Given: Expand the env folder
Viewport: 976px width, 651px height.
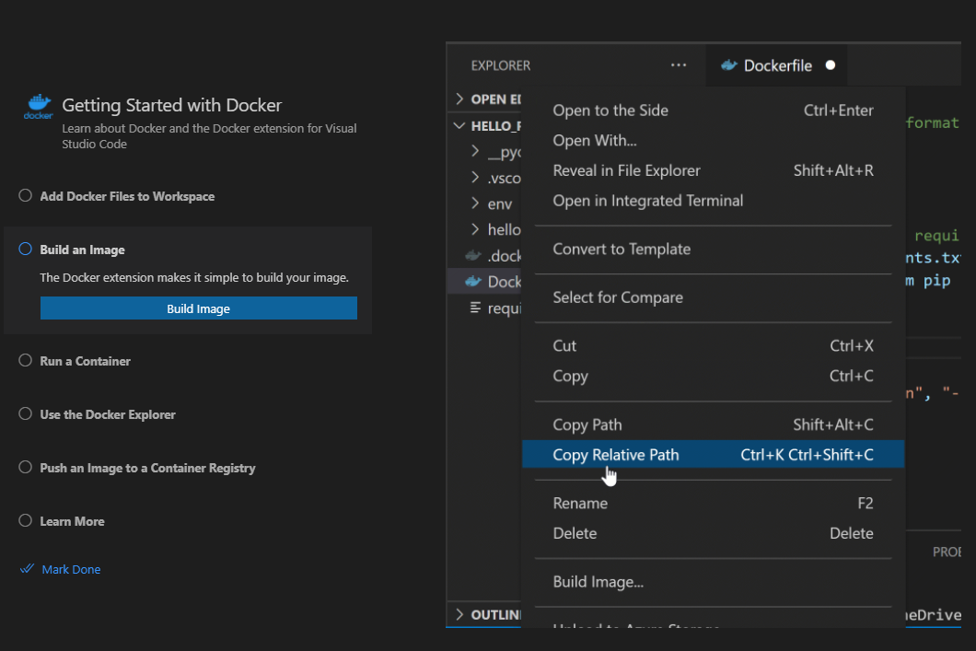Looking at the screenshot, I should point(475,203).
